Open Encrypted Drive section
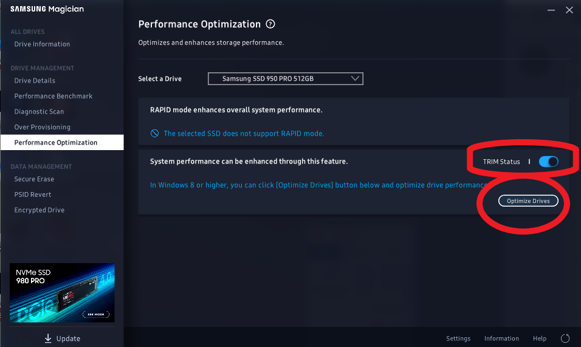This screenshot has height=347, width=581. 40,210
